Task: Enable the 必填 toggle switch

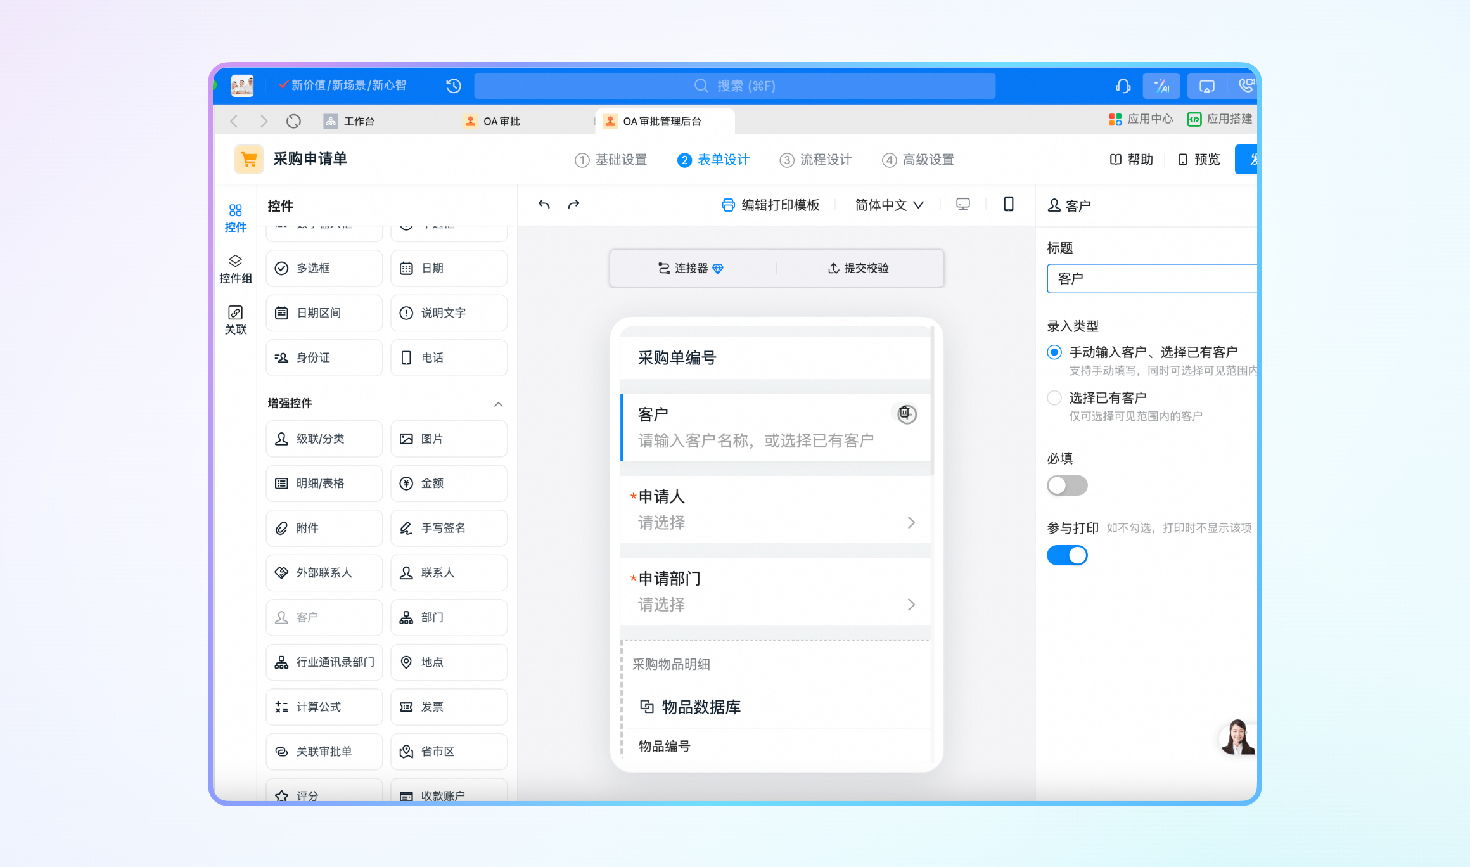Action: pyautogui.click(x=1067, y=485)
